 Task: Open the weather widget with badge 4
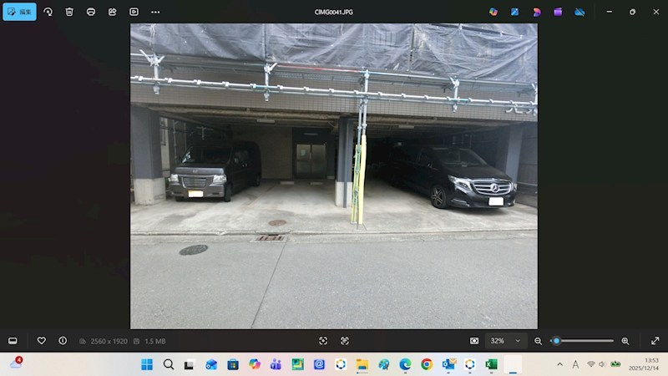pyautogui.click(x=16, y=363)
